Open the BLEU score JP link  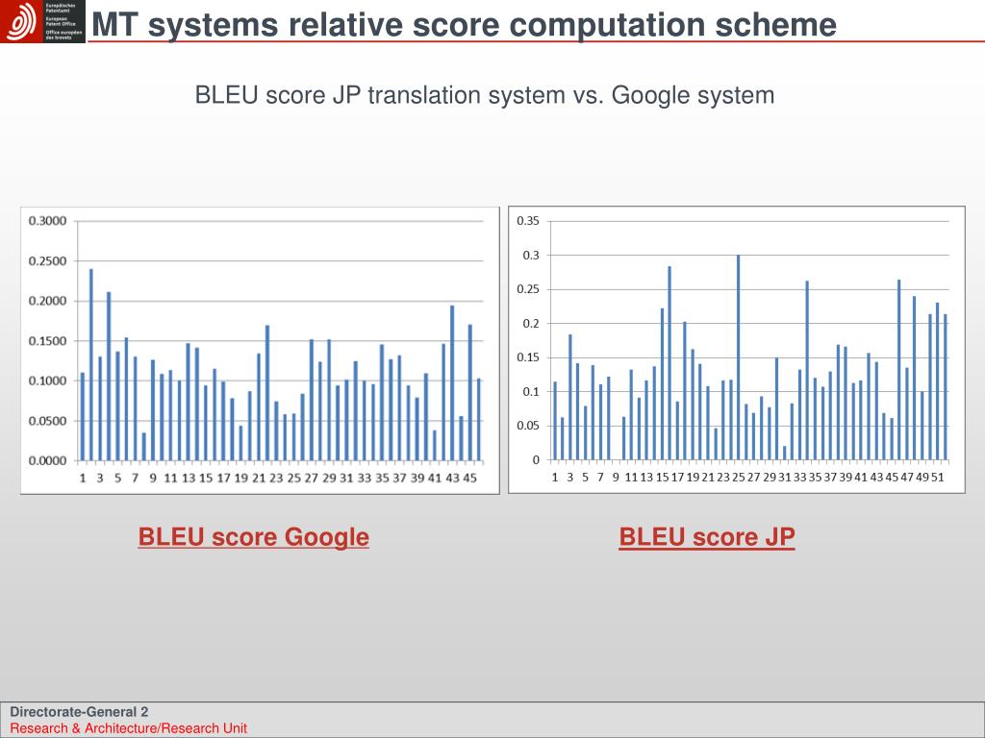coord(707,537)
